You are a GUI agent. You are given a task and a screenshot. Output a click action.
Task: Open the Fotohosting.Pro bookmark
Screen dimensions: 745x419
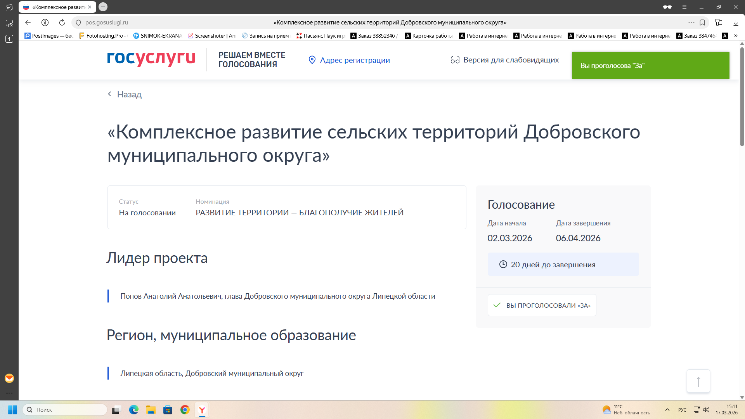pyautogui.click(x=102, y=36)
